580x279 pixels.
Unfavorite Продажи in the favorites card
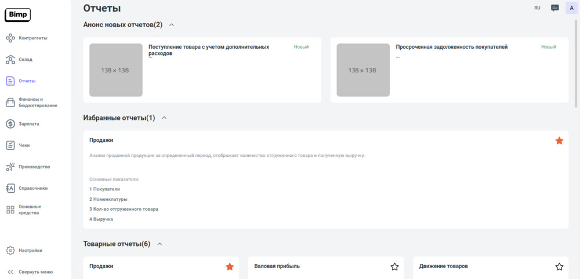(559, 141)
